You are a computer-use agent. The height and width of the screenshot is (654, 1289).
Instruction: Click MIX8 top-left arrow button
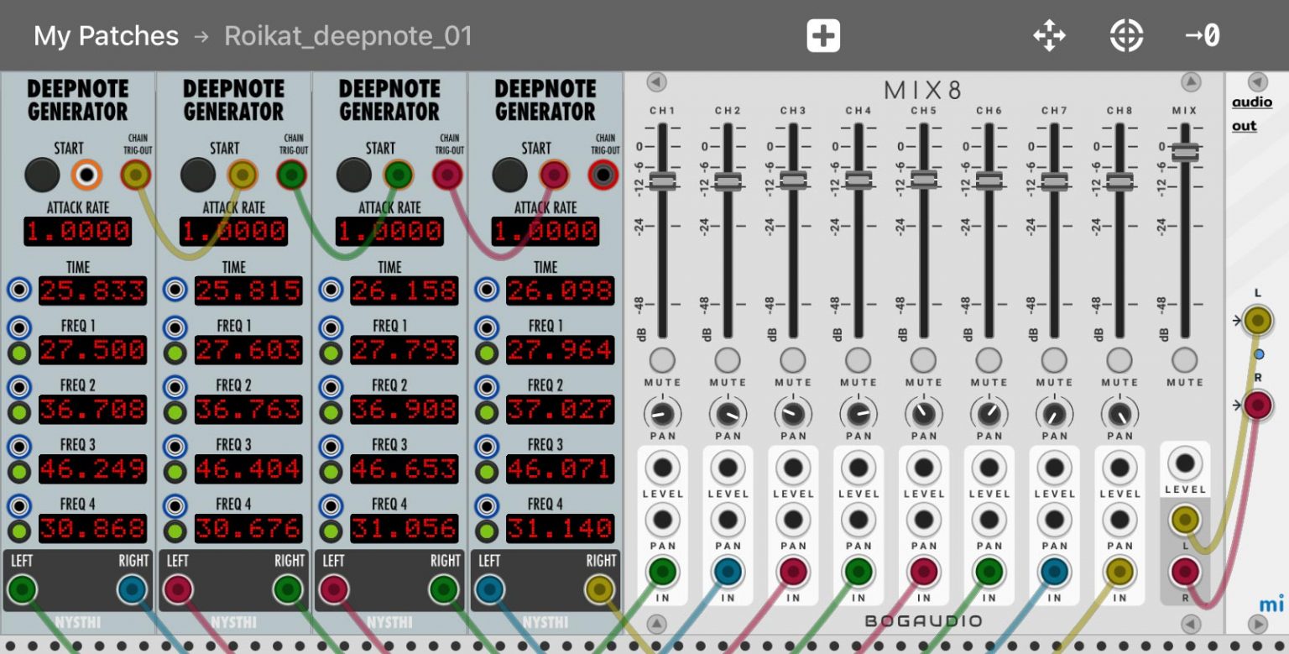tap(656, 81)
